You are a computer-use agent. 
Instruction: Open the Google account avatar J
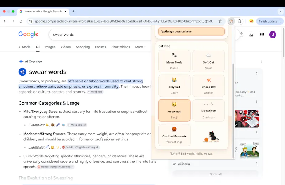coord(273,34)
